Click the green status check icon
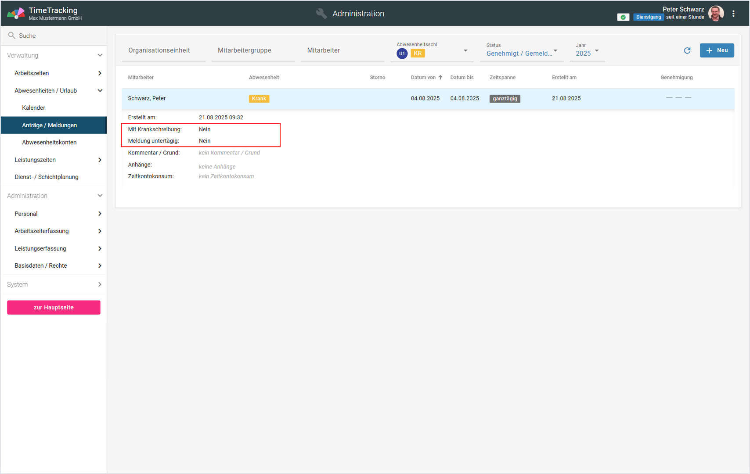750x474 pixels. point(623,17)
